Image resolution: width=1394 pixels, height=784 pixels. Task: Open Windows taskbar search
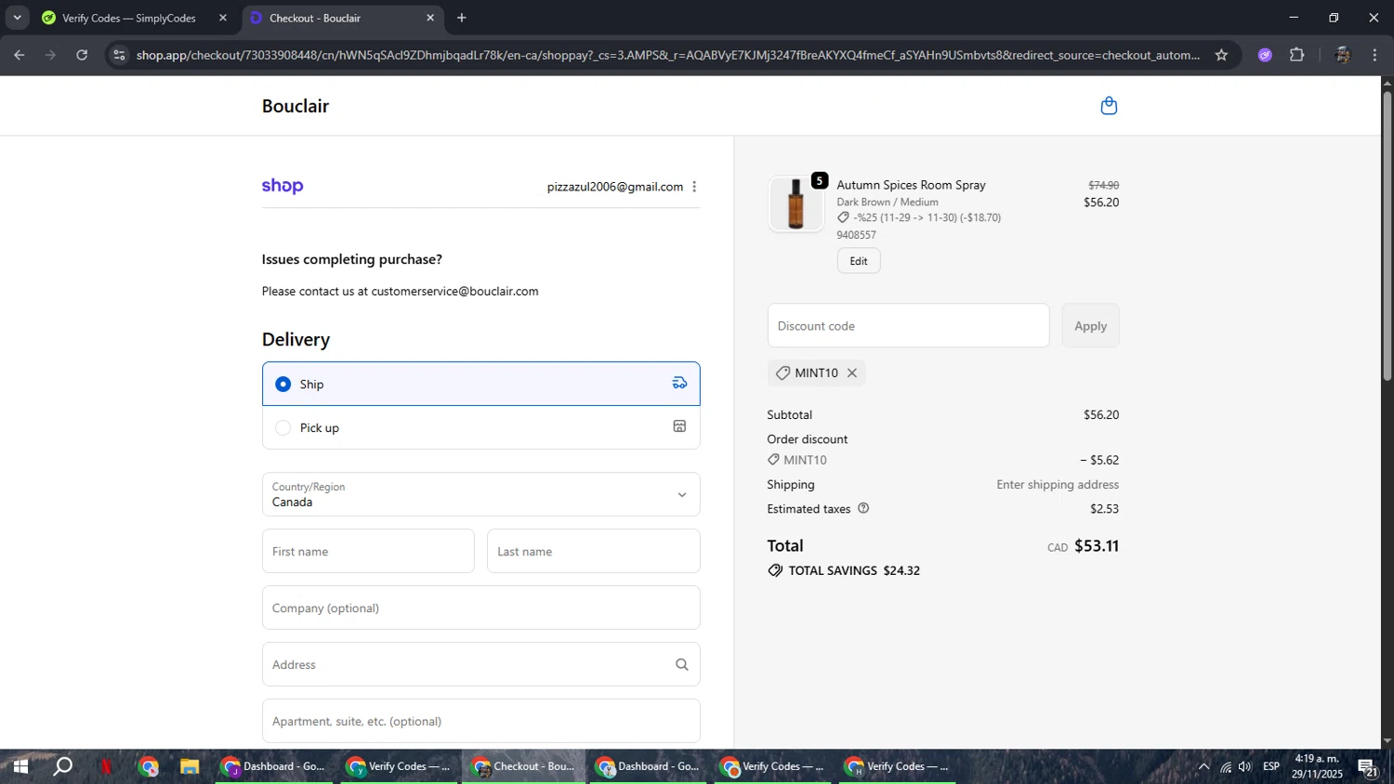click(62, 766)
